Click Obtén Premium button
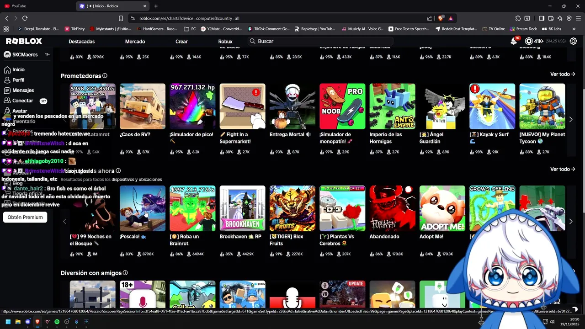This screenshot has height=329, width=585. 25,217
